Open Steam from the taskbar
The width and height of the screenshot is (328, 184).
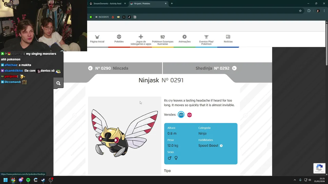coord(43,180)
